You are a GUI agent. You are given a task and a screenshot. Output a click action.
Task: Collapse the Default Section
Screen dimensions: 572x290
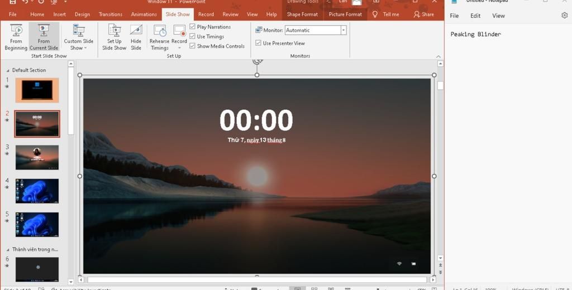(x=8, y=70)
